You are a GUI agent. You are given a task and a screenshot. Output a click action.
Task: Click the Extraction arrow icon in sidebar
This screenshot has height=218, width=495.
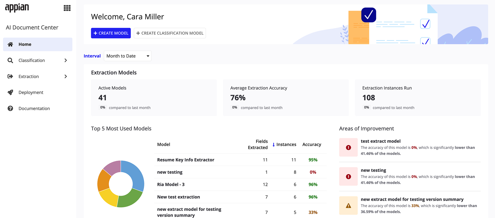(x=10, y=77)
